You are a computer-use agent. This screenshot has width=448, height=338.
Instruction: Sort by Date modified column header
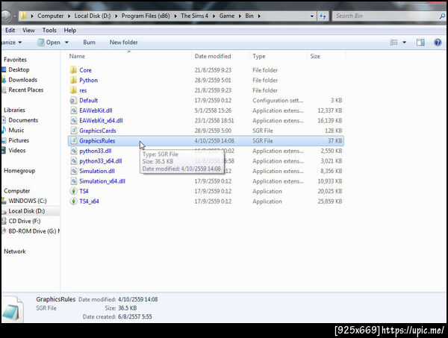tap(213, 56)
